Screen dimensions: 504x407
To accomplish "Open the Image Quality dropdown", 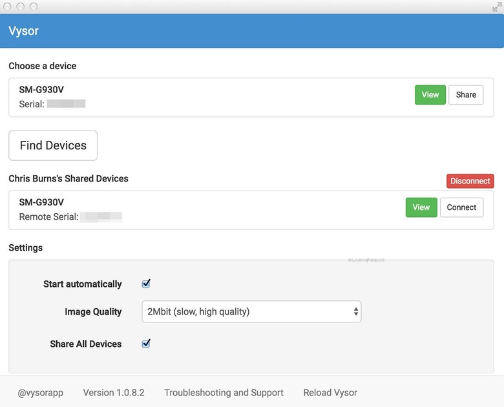I will (251, 311).
